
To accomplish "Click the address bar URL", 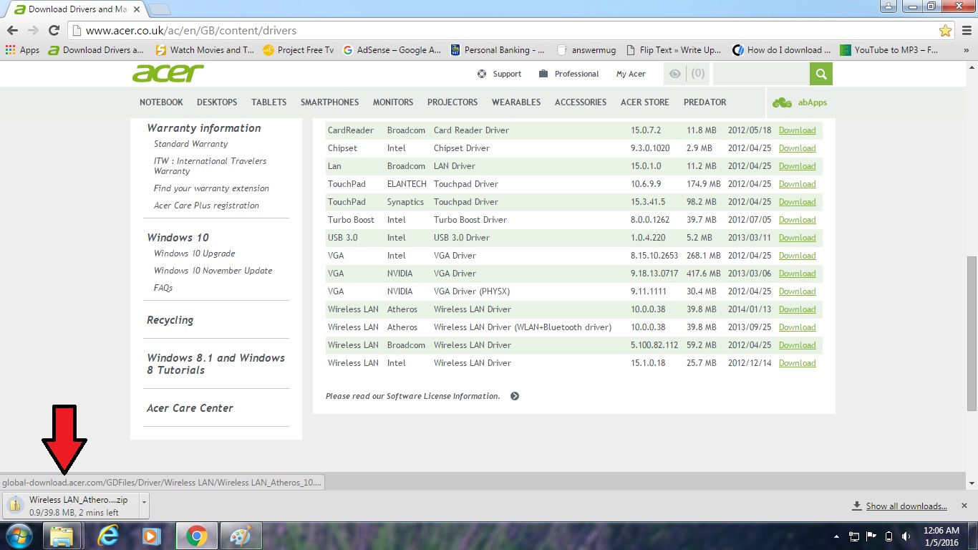I will coord(191,31).
